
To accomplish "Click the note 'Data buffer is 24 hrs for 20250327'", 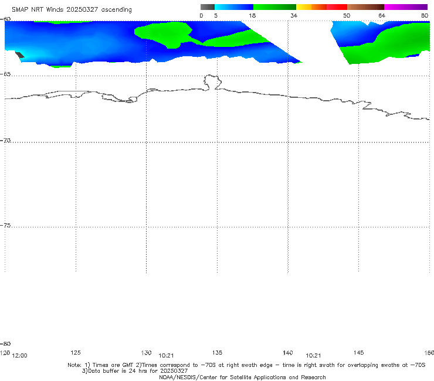I will pyautogui.click(x=135, y=371).
